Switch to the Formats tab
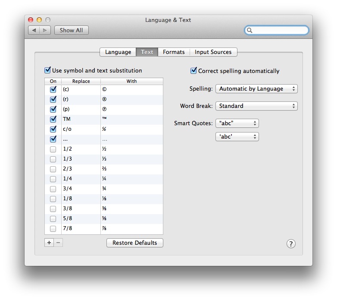The image size is (337, 300). (174, 52)
